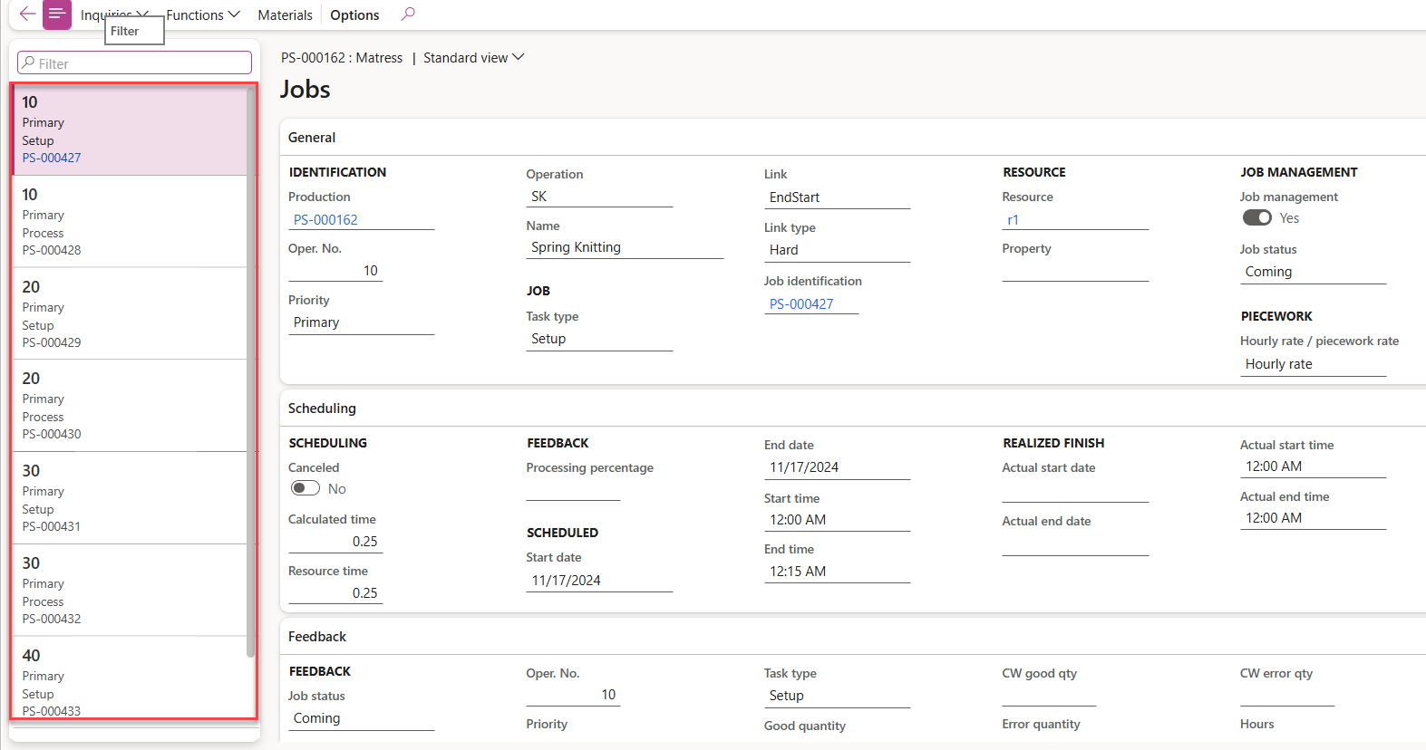This screenshot has width=1426, height=750.
Task: Toggle the list pane hamburger icon
Action: pyautogui.click(x=57, y=14)
